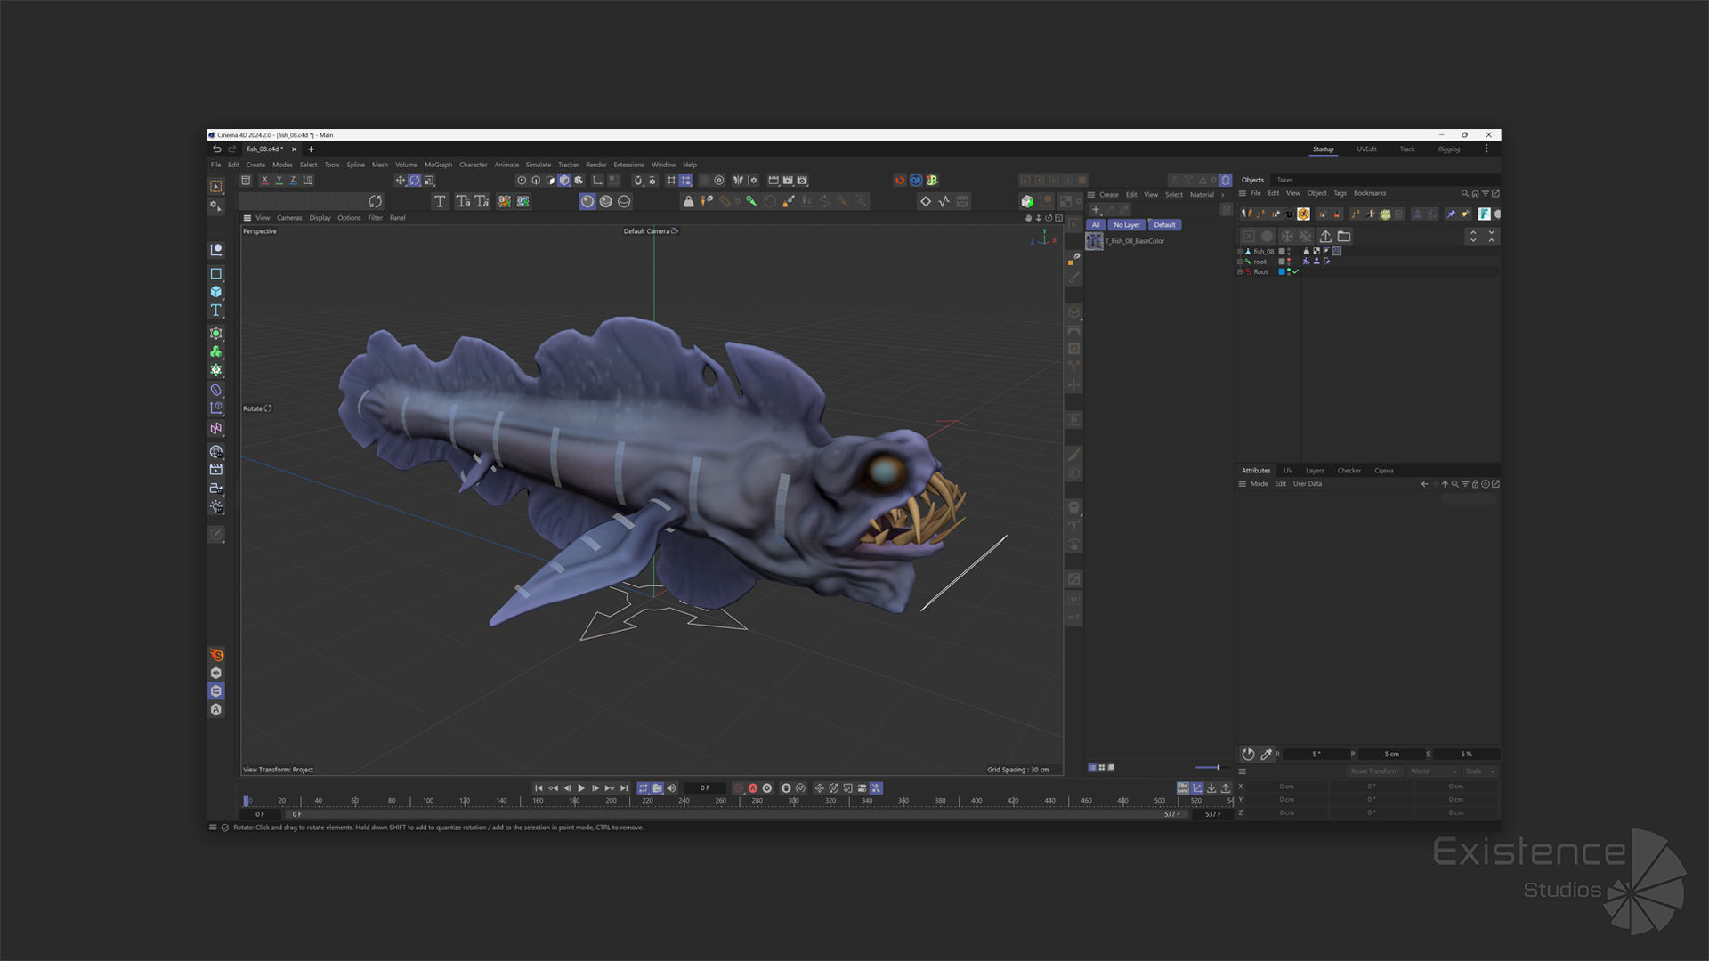Select the T_Fish_08_BaseColor material thumbnail

pos(1094,242)
